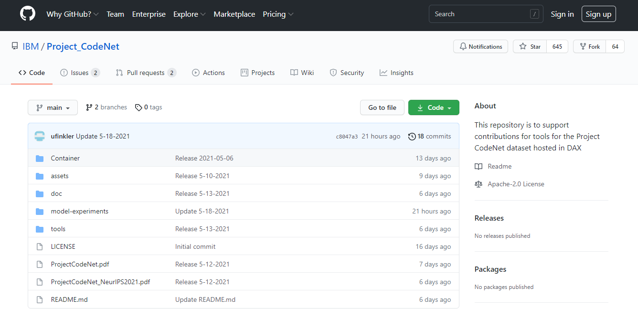The width and height of the screenshot is (638, 309).
Task: Click the Go to file button
Action: (x=382, y=107)
